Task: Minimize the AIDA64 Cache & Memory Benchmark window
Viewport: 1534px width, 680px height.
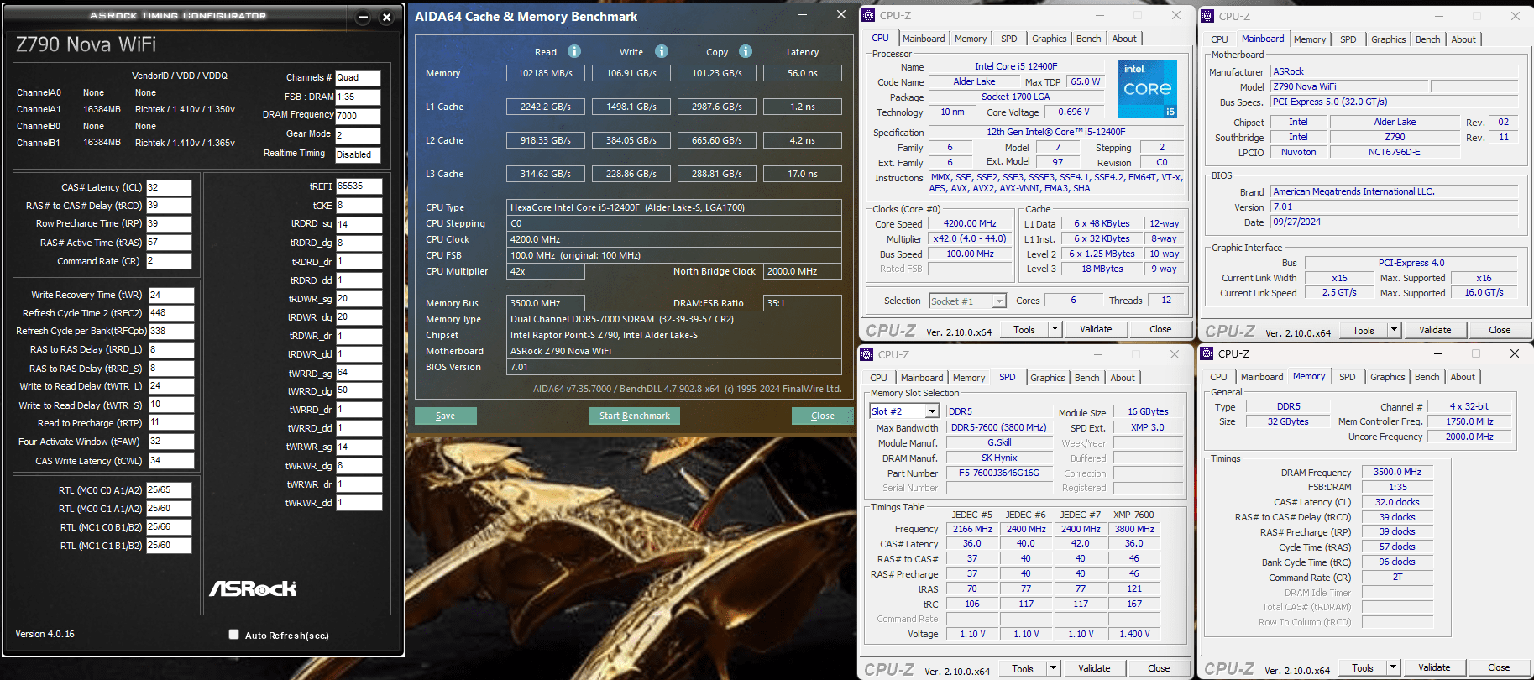Action: pos(804,14)
